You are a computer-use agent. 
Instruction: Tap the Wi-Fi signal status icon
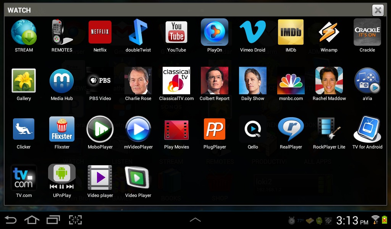coord(375,220)
